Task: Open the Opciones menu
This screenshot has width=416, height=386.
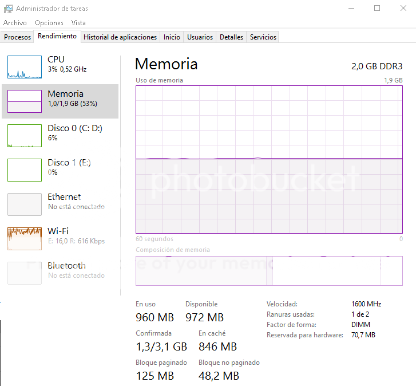Action: (49, 23)
